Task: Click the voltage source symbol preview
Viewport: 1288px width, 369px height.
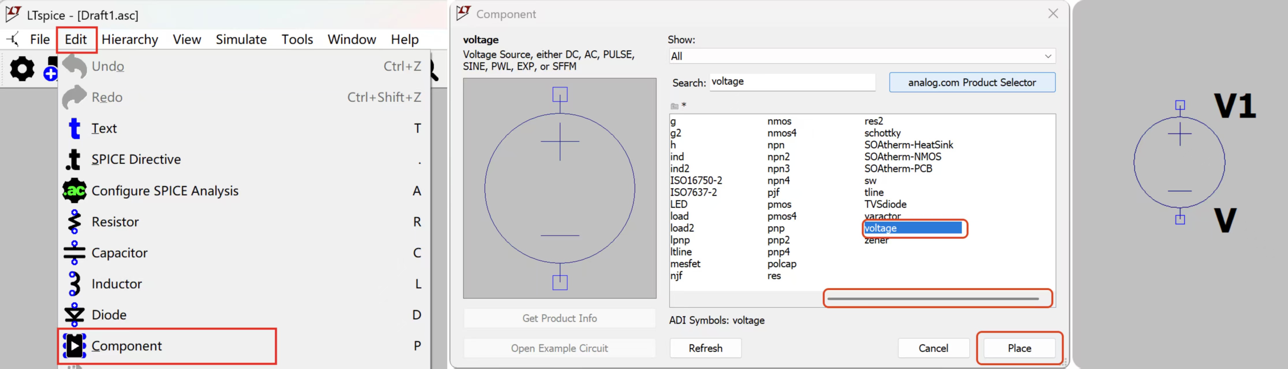Action: pos(560,188)
